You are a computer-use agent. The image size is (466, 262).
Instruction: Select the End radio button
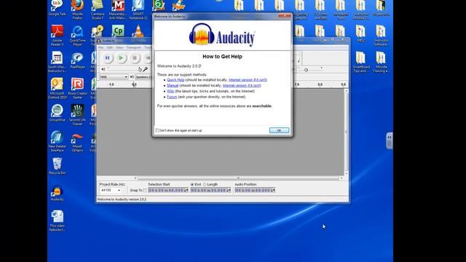pos(192,184)
